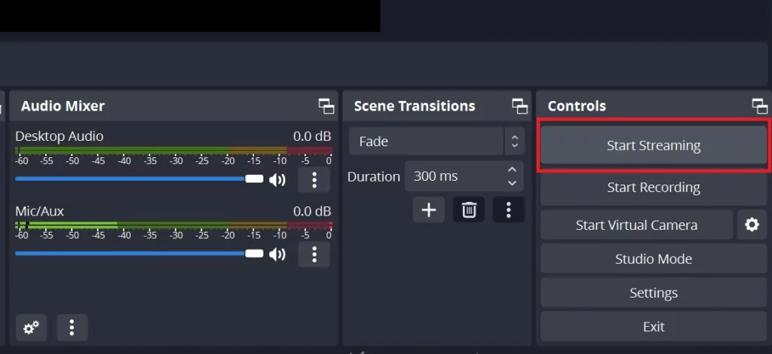Add a new scene transition with plus

coord(429,210)
